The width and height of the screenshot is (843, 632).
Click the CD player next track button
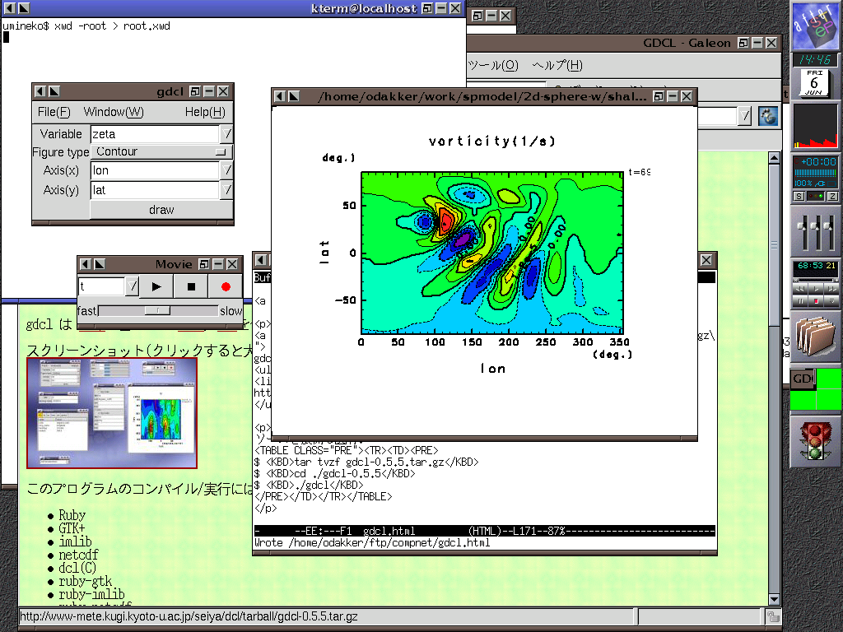pyautogui.click(x=831, y=289)
